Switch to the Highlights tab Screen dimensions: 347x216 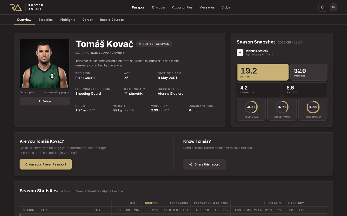click(x=67, y=20)
